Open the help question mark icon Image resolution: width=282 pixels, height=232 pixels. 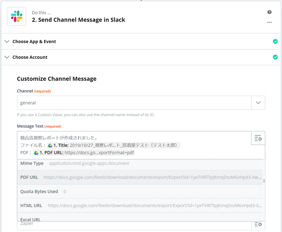[x=269, y=12]
